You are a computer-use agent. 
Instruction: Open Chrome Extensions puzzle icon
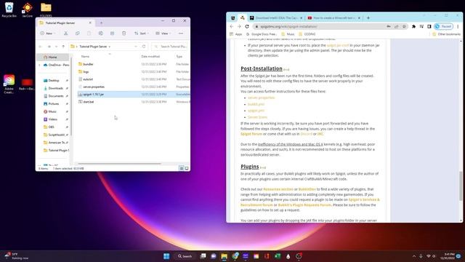click(413, 26)
